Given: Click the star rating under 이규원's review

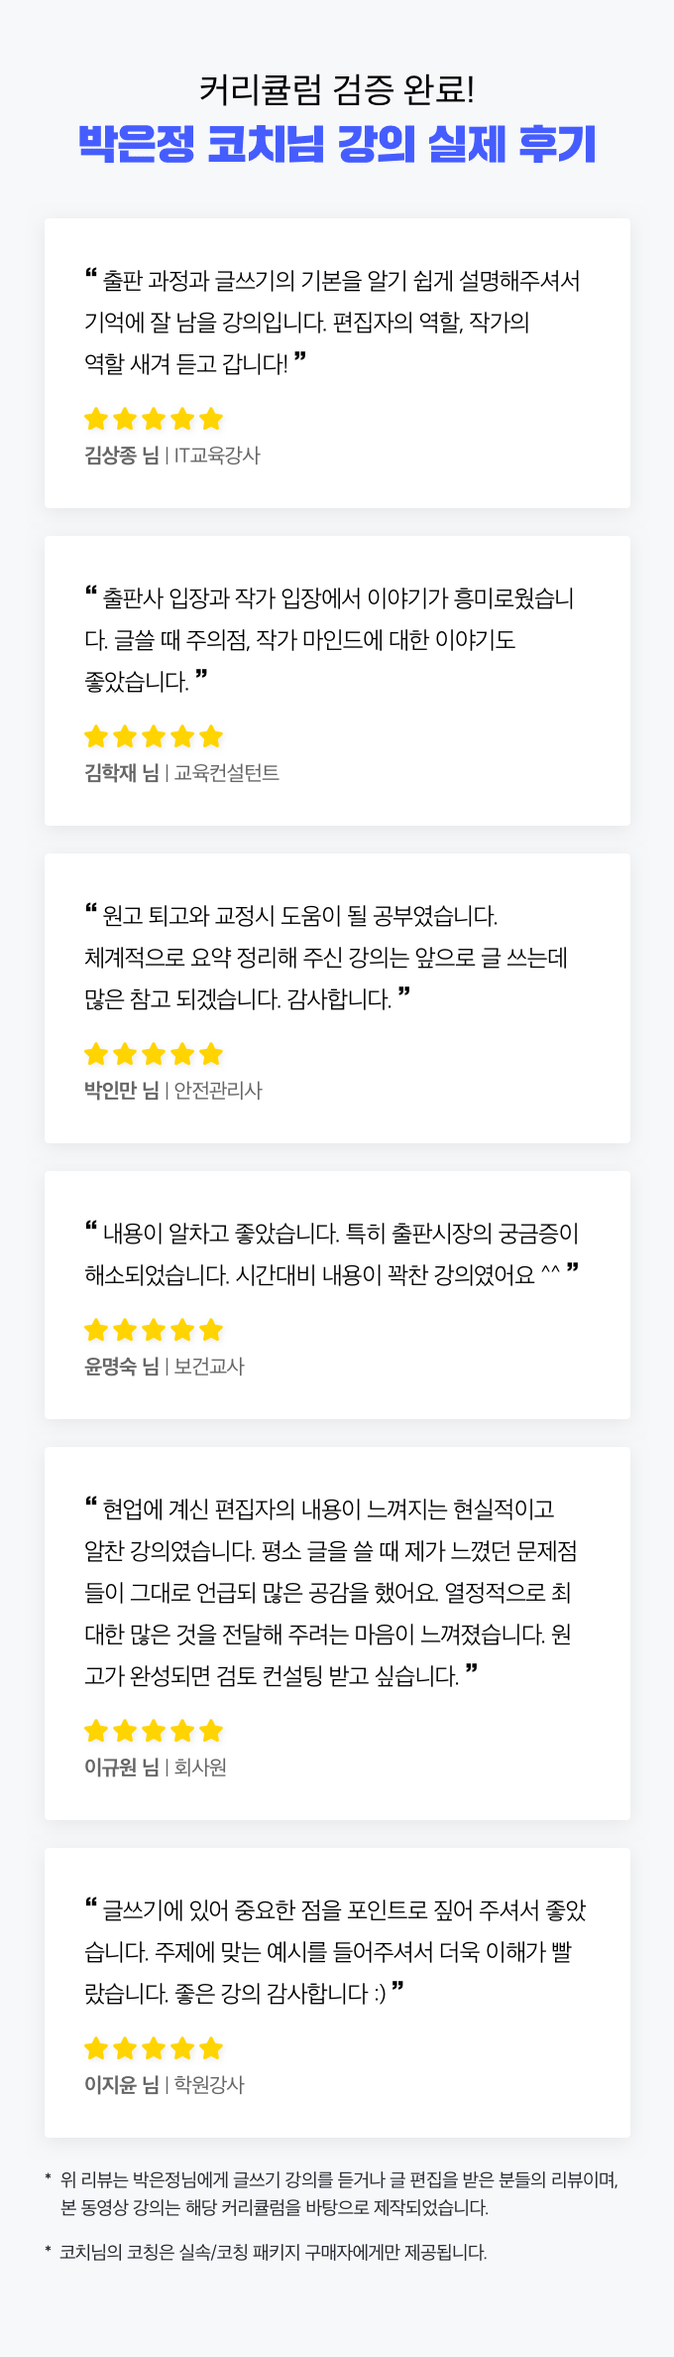Looking at the screenshot, I should coord(154,1731).
